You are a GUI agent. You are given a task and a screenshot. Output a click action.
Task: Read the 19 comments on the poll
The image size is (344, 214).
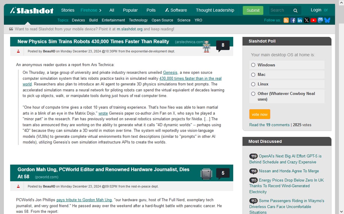(269, 125)
